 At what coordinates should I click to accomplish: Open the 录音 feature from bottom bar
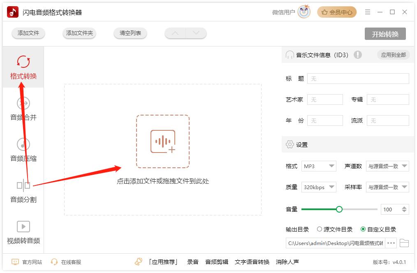(x=192, y=261)
